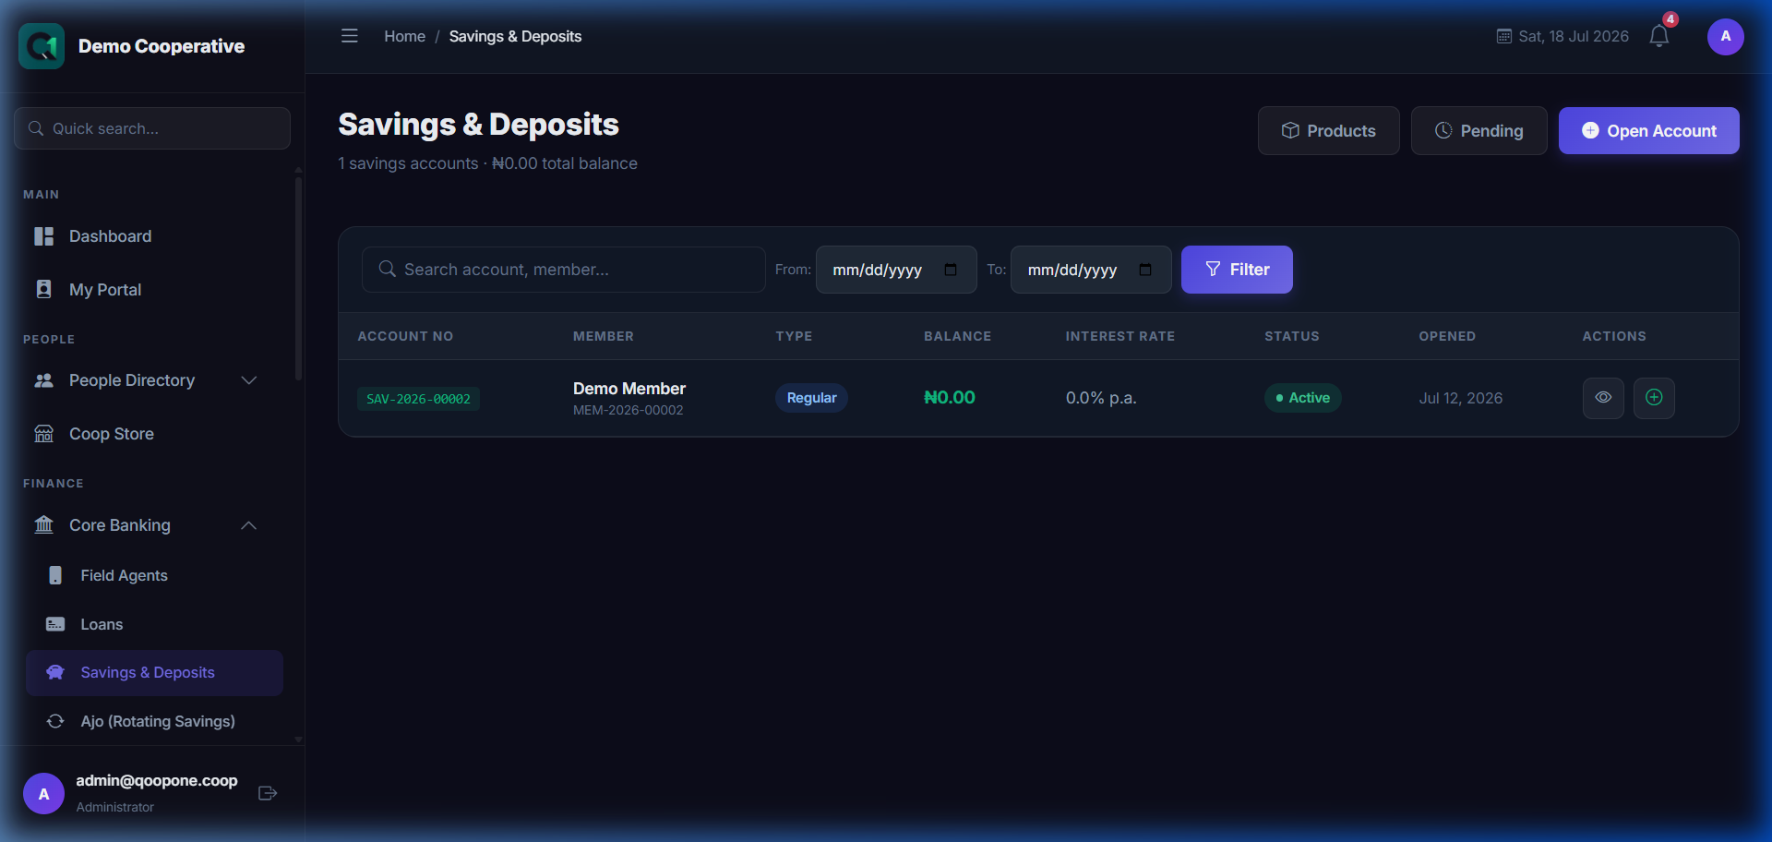
Task: Click the sidebar vertical scrollbar
Action: (x=298, y=277)
